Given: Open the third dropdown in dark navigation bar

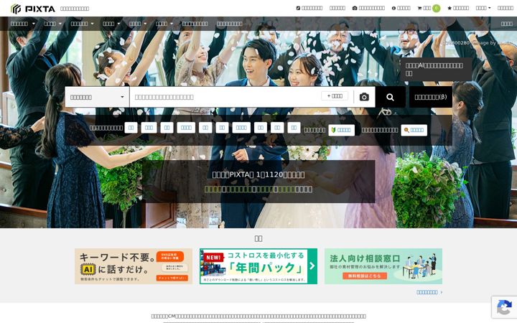Looking at the screenshot, I should pyautogui.click(x=82, y=24).
